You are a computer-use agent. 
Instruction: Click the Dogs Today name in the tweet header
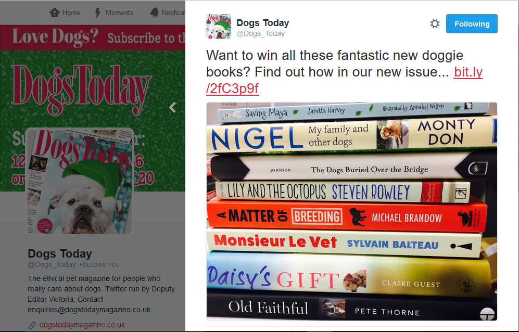262,23
